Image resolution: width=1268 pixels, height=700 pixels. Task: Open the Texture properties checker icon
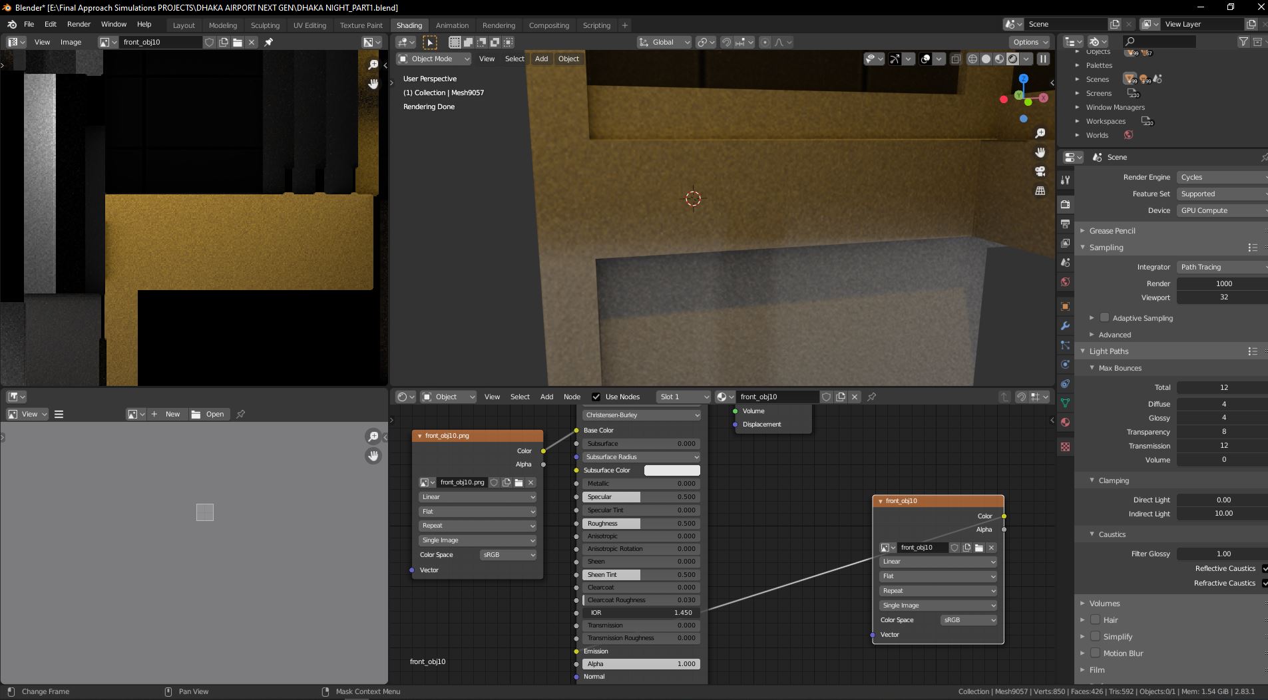1065,447
